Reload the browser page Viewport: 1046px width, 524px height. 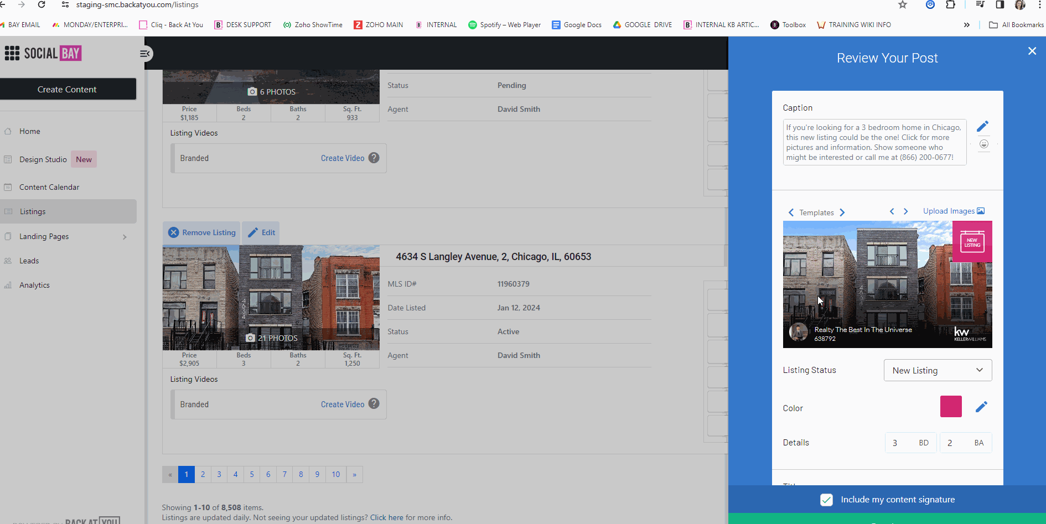click(x=42, y=4)
